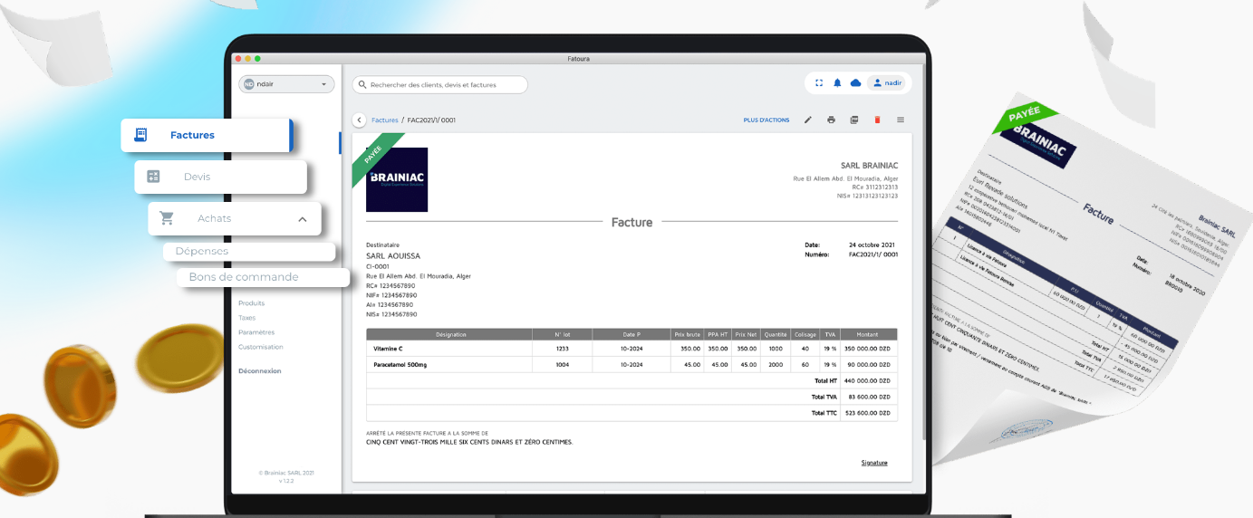The image size is (1253, 518).
Task: Print the invoice using the printer icon
Action: pos(831,120)
